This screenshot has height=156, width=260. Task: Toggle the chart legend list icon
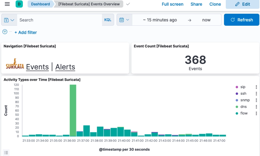tap(6, 153)
